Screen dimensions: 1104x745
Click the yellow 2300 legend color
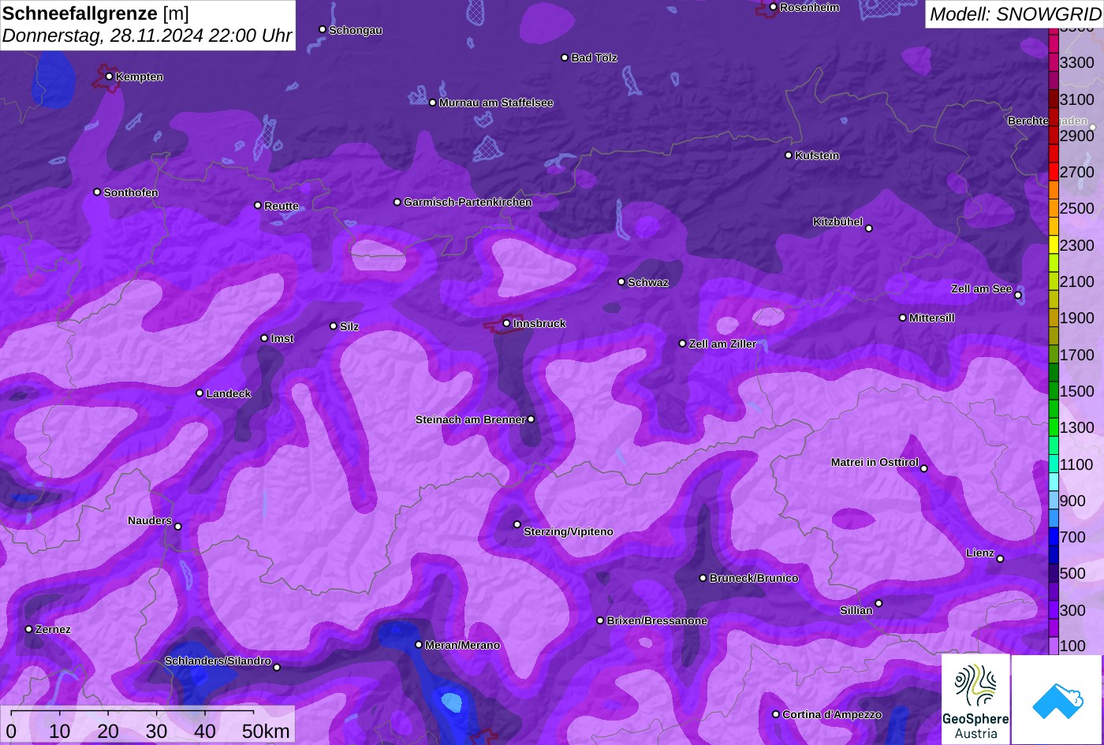coord(1054,244)
